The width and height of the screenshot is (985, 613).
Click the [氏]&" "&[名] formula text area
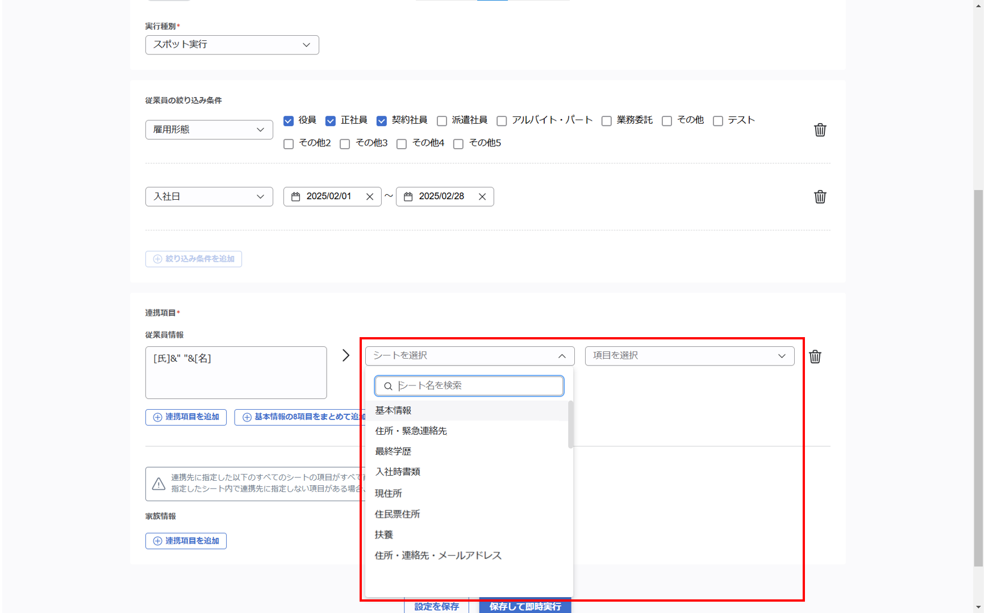[x=236, y=372]
